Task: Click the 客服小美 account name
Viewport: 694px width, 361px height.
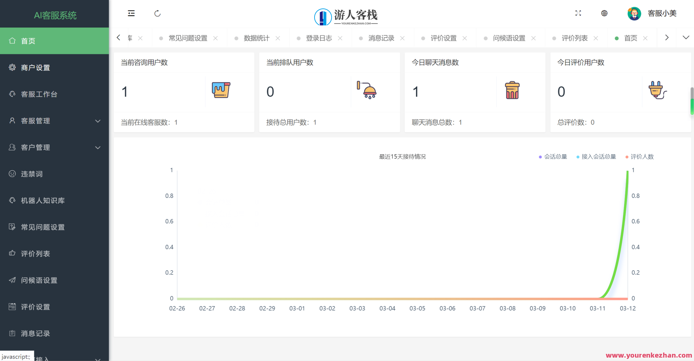Action: [x=662, y=13]
